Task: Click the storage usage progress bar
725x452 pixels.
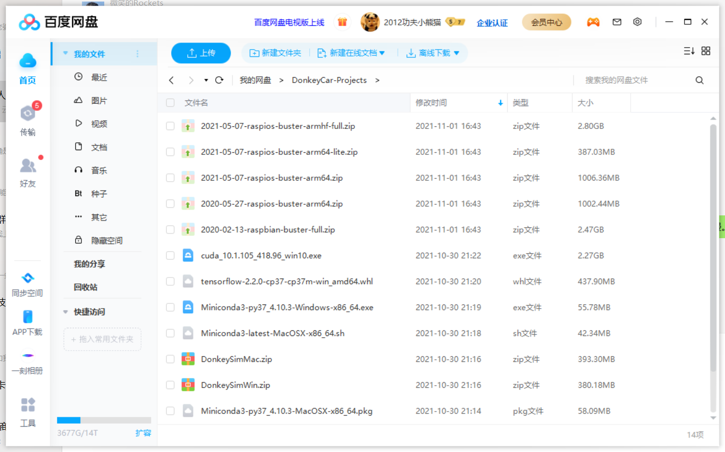Action: click(104, 420)
